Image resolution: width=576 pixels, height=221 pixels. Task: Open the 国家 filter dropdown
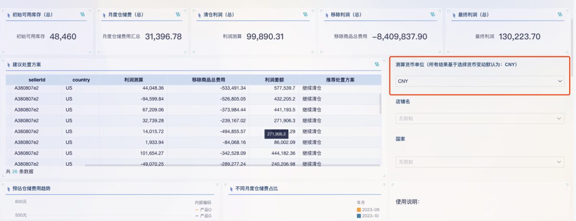(x=480, y=162)
